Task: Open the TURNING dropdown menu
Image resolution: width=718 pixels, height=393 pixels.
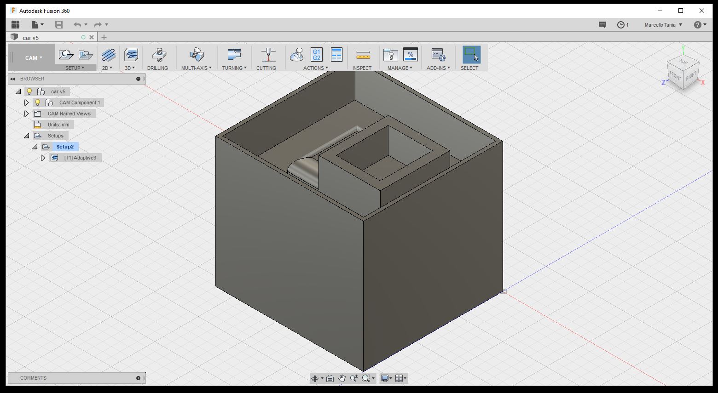Action: click(234, 68)
